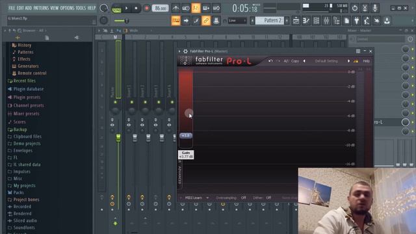Screen dimensions: 416x234
Task: Click the Gain slider handle in Pro-L
Action: pos(186,136)
